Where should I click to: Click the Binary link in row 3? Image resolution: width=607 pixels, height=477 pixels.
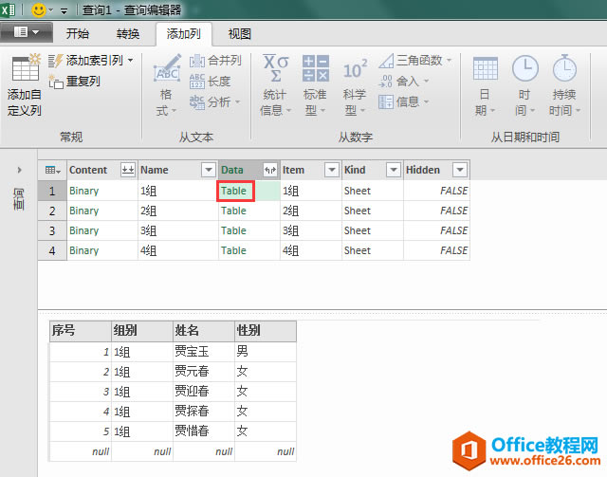pyautogui.click(x=84, y=230)
